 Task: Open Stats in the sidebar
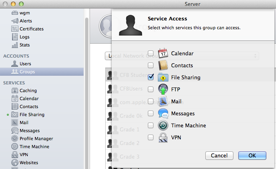[x=25, y=45]
